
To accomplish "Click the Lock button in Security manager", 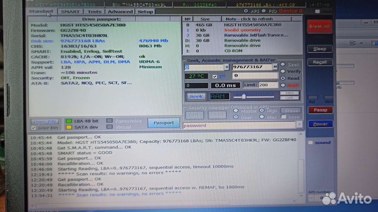I will click(195, 115).
